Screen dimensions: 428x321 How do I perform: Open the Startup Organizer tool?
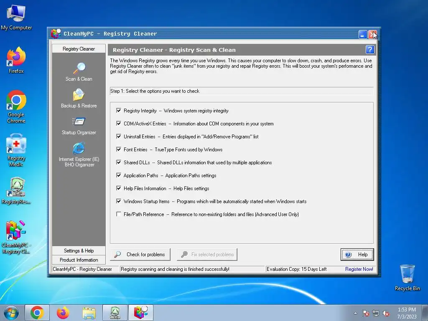pos(79,125)
